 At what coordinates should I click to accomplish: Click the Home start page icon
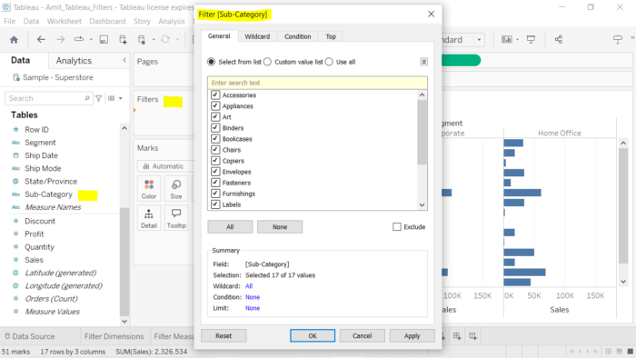click(14, 40)
